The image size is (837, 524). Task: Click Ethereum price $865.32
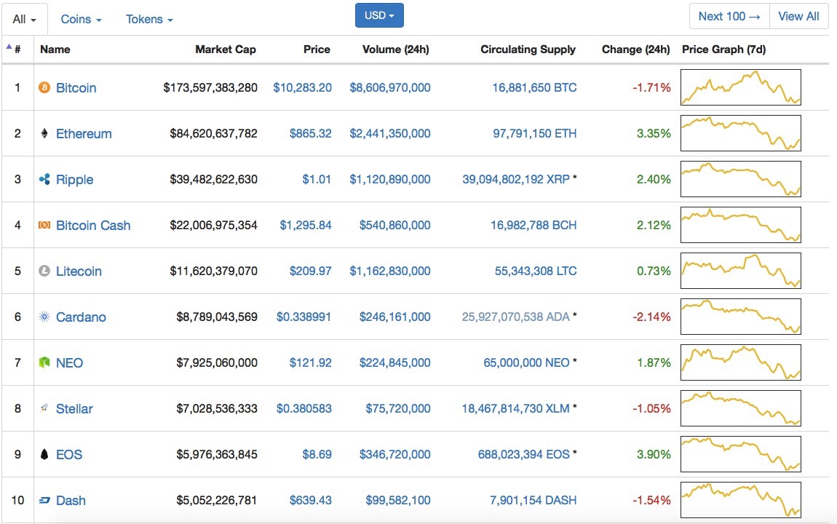click(310, 133)
